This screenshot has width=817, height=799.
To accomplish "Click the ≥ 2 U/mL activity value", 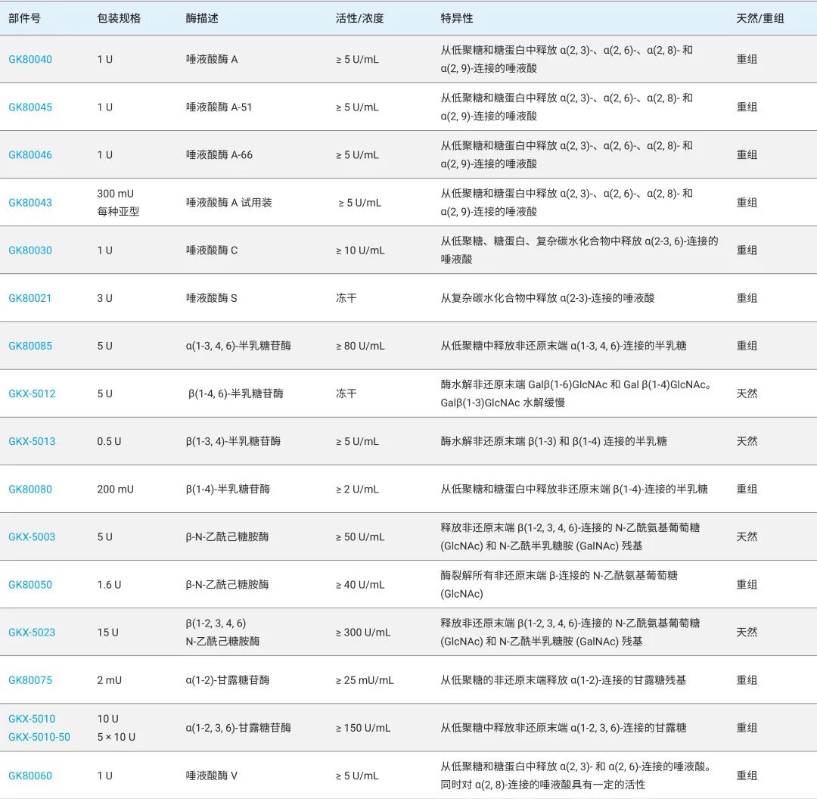I will 357,489.
